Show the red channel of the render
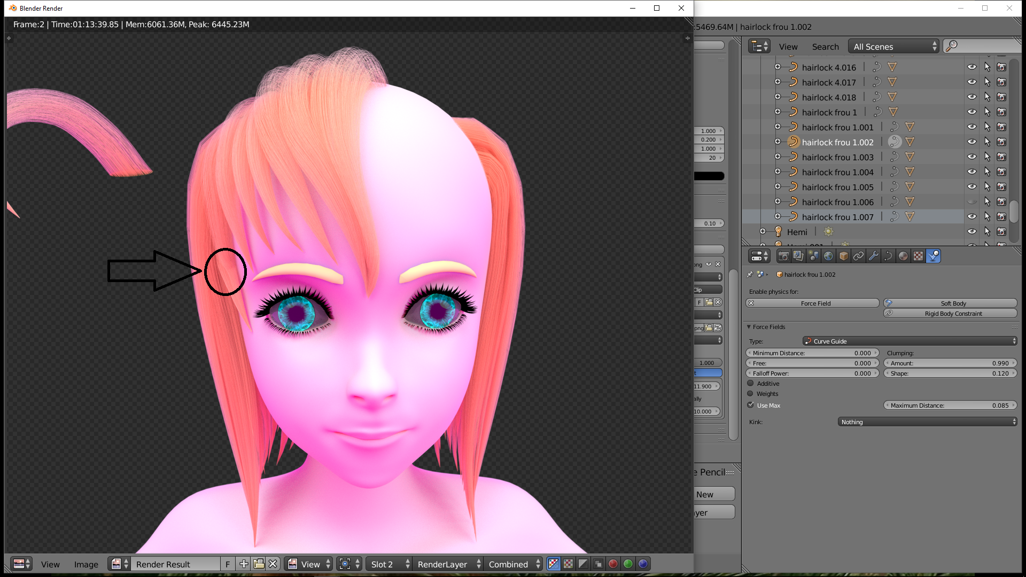 coord(613,564)
